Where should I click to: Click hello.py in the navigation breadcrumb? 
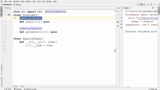click(17, 4)
